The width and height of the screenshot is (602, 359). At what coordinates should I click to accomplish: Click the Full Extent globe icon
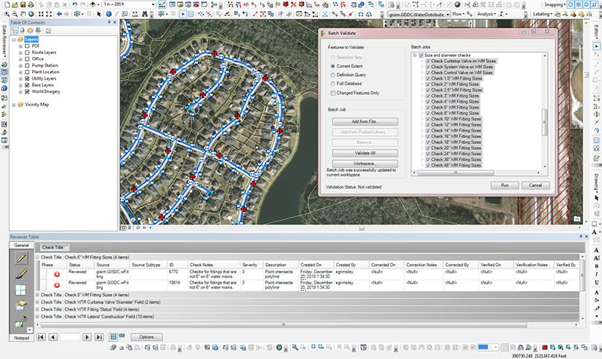tap(31, 14)
